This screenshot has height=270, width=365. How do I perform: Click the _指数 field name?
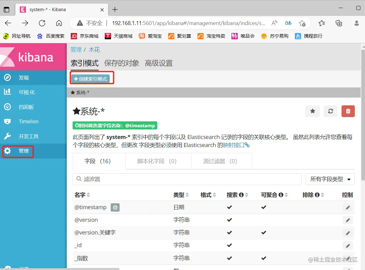81,258
